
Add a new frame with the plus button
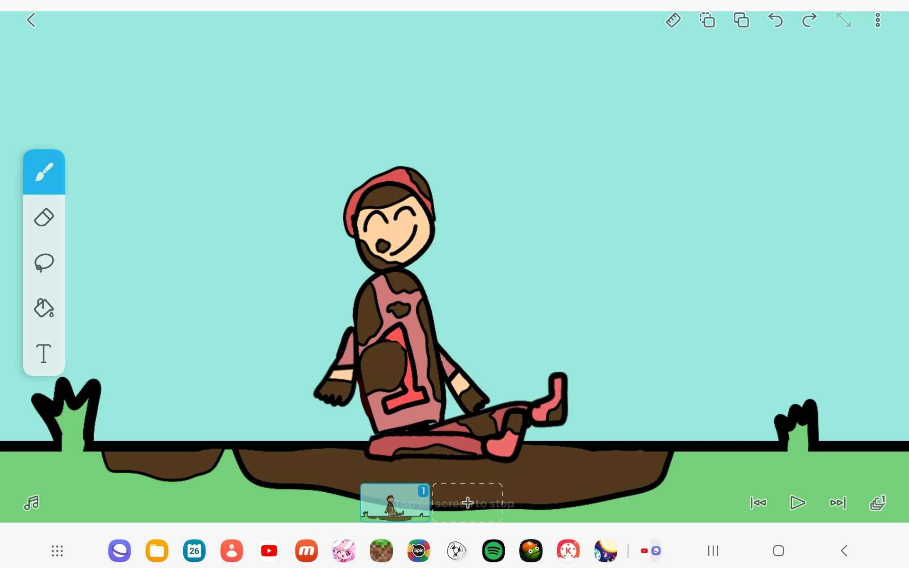coord(467,503)
